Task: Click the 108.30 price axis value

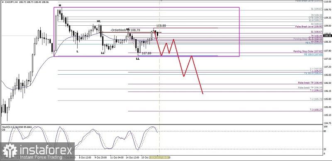Action: pos(328,42)
